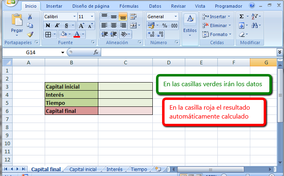
Task: Open the font color dropdown arrow
Action: [x=83, y=34]
